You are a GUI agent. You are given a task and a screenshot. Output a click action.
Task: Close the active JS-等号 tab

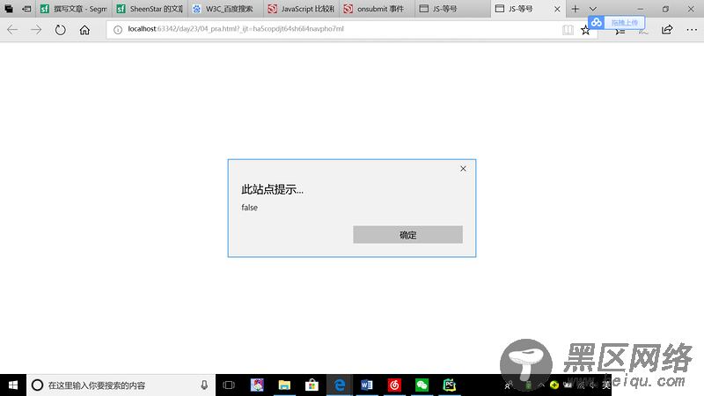pyautogui.click(x=557, y=9)
